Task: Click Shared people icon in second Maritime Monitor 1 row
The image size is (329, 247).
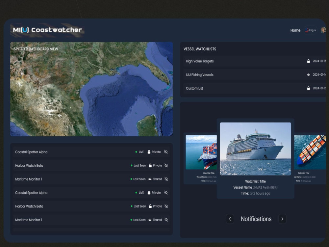Action: 150,220
